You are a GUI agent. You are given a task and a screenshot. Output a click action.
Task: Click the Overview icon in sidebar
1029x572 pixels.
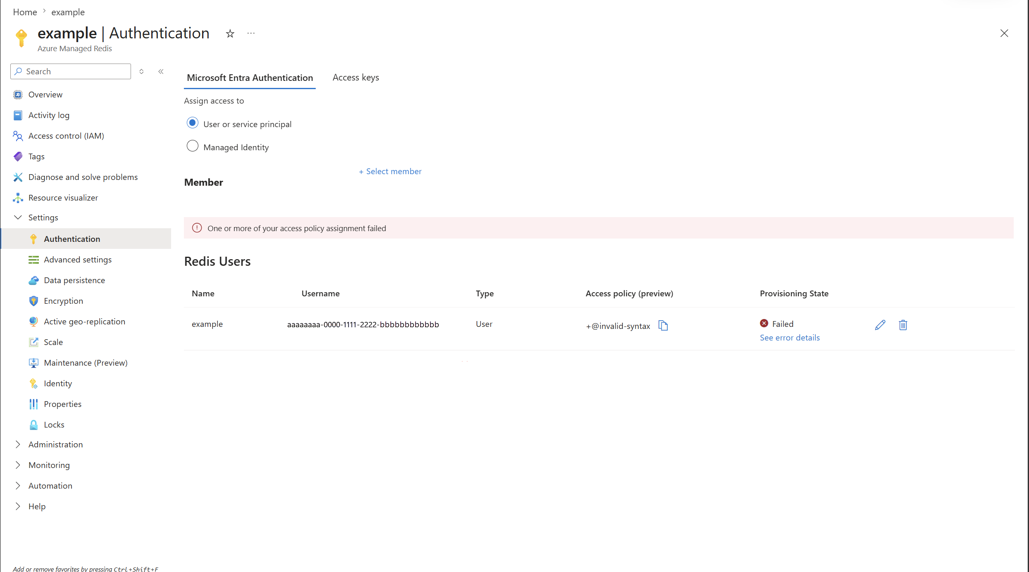click(x=18, y=95)
